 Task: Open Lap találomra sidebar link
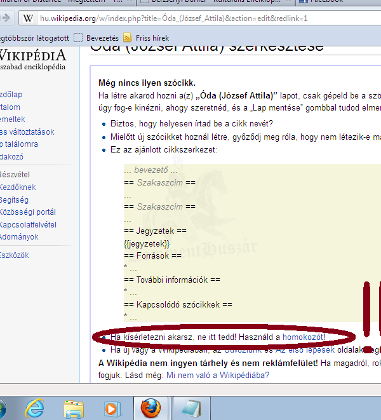click(x=19, y=144)
